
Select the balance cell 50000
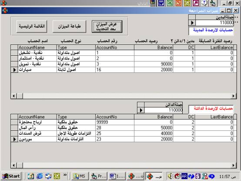tap(154, 128)
